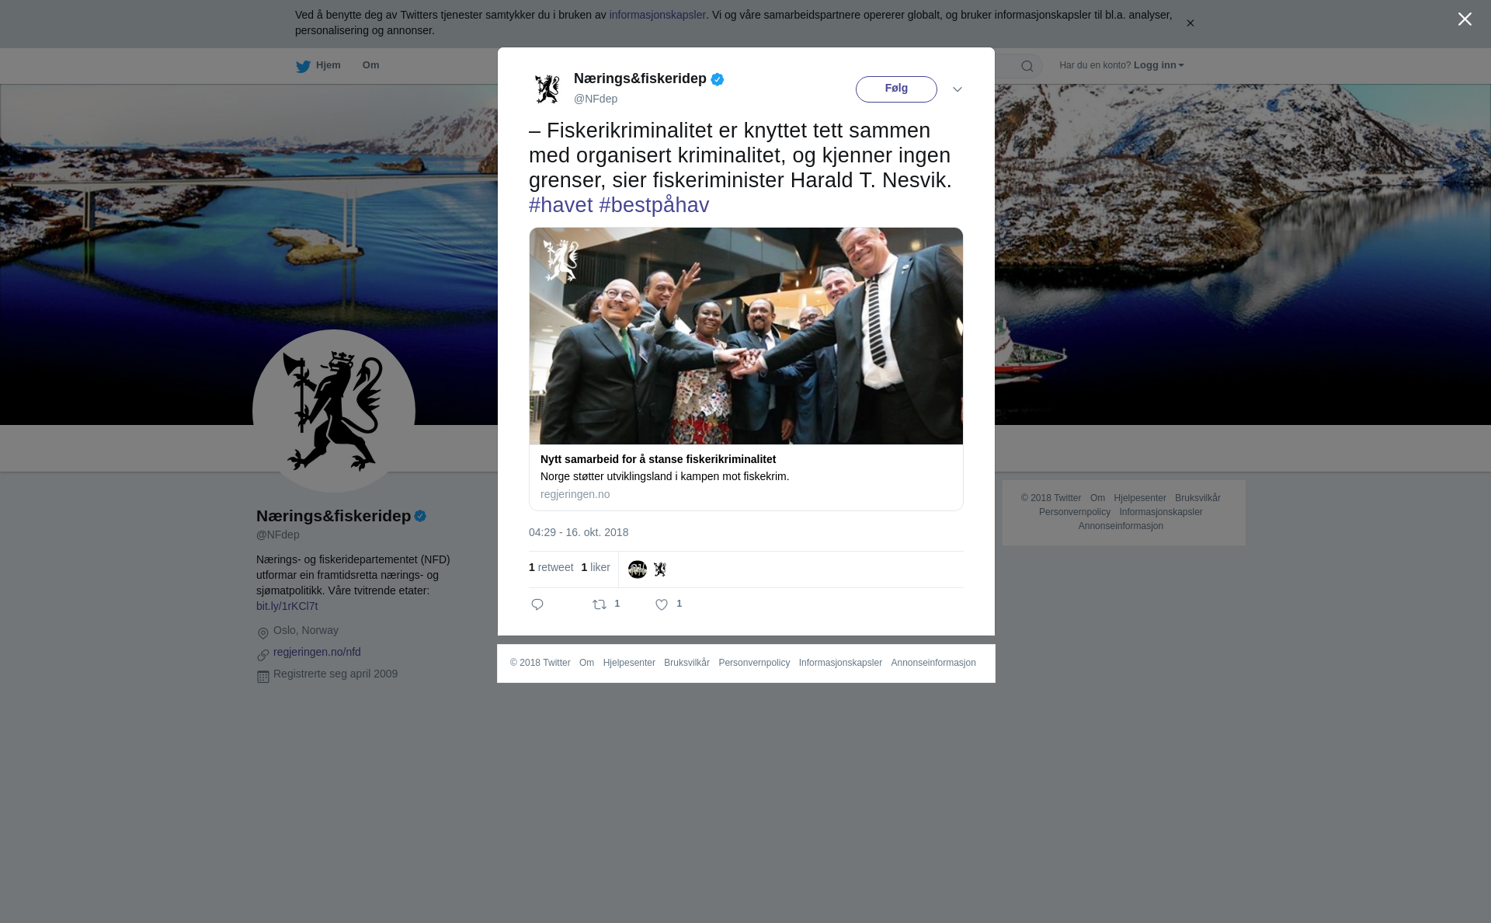Expand the tweet options chevron
The image size is (1491, 923).
(x=958, y=89)
